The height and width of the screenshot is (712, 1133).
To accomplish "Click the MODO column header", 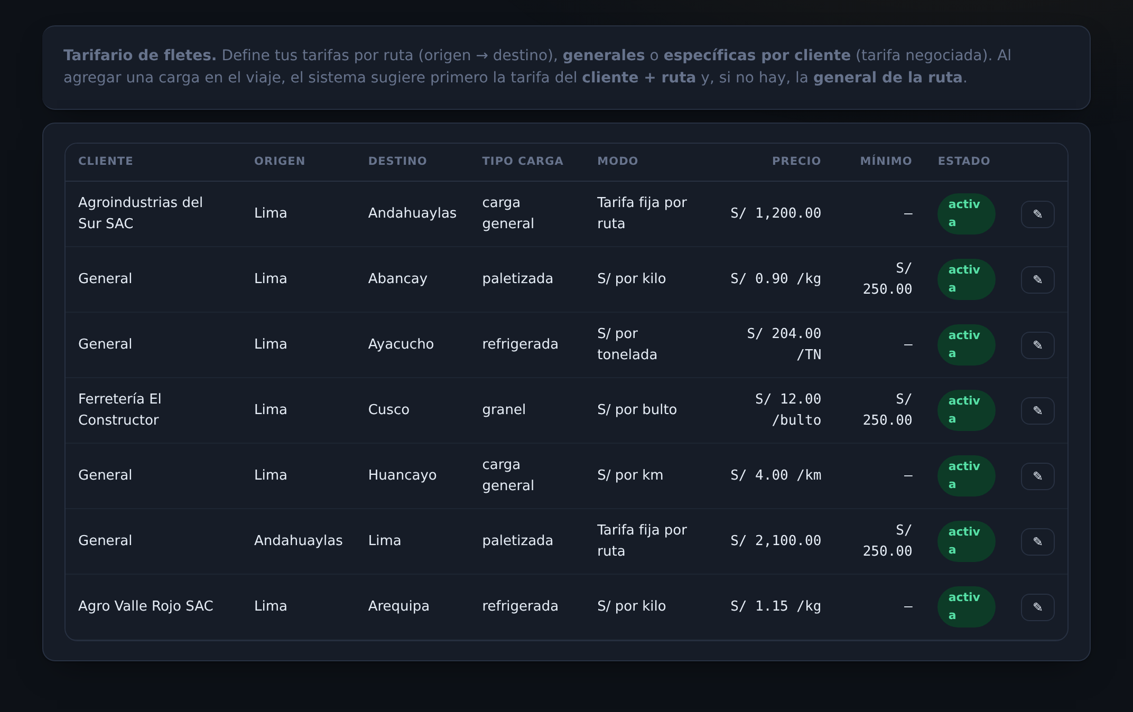I will click(x=618, y=161).
